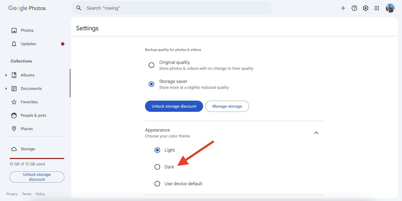Click the red storage usage bar
The image size is (402, 201).
(x=37, y=158)
